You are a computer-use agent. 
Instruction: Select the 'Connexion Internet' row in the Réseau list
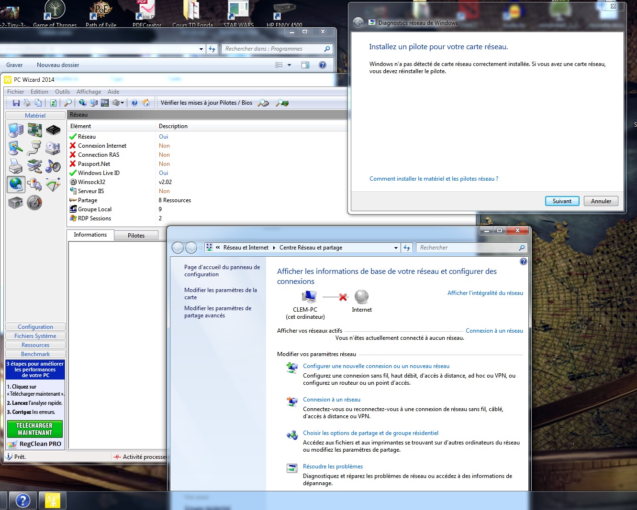(208, 146)
